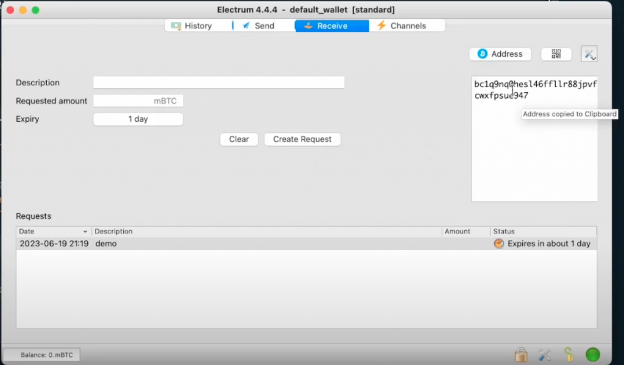Click the seed icon in status bar

point(569,354)
